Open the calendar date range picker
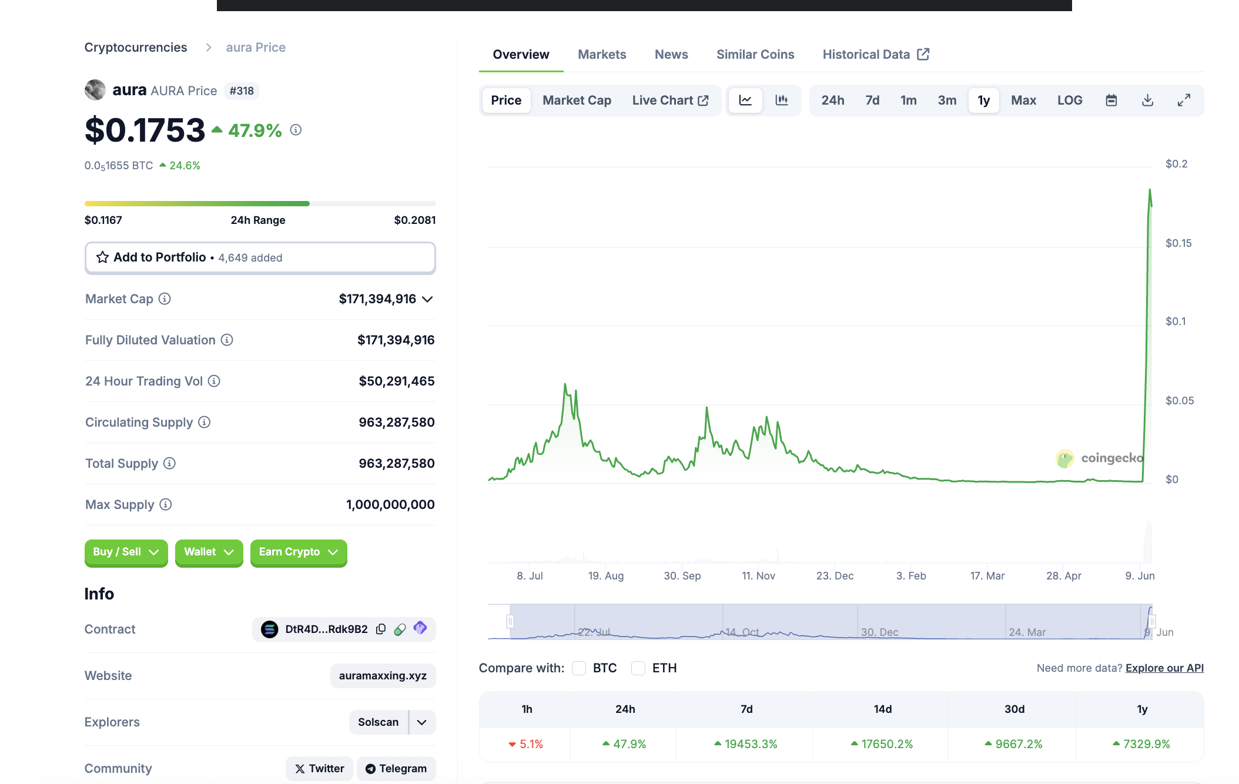This screenshot has width=1239, height=784. [x=1111, y=100]
